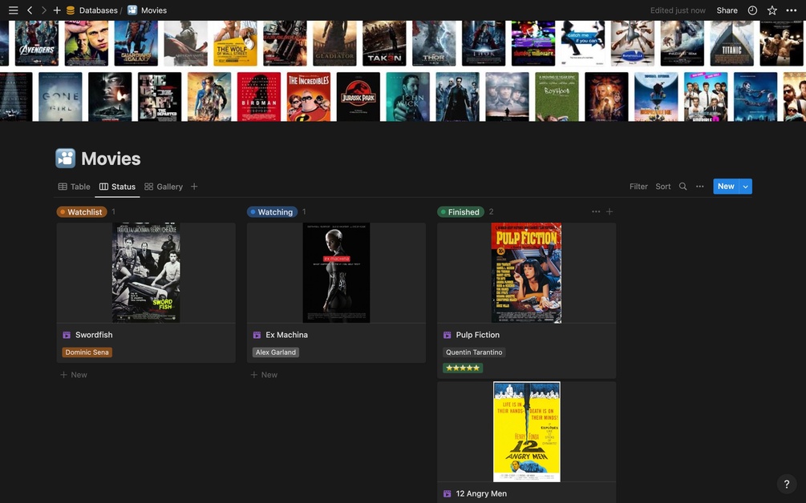Viewport: 806px width, 503px height.
Task: Click the Pulp Fiction card title
Action: [477, 335]
